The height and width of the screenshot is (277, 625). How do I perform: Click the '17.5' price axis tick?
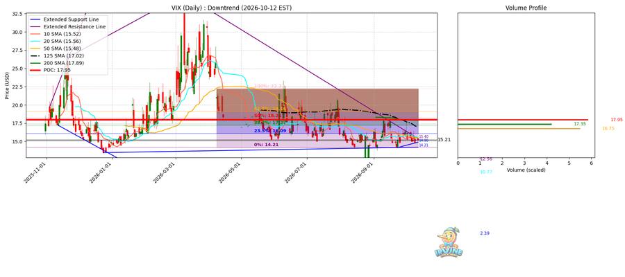coord(17,123)
